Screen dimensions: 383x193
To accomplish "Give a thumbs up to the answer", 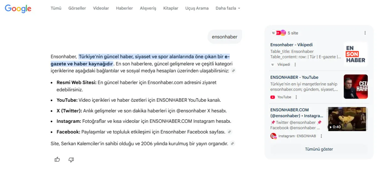I will click(57, 160).
